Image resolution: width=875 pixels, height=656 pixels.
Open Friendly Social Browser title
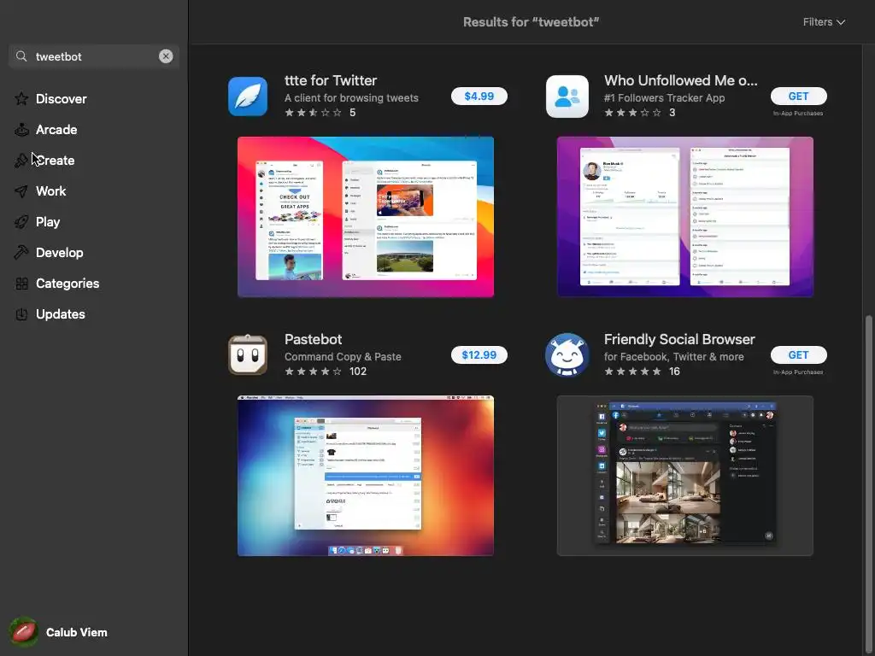[679, 339]
